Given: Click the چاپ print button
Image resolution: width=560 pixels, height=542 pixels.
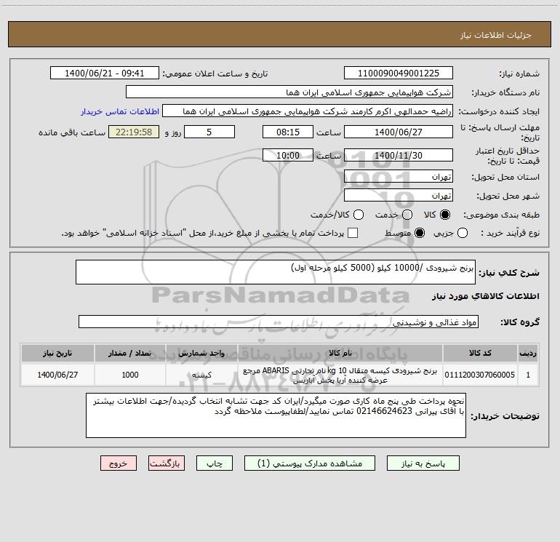Looking at the screenshot, I should (x=215, y=463).
